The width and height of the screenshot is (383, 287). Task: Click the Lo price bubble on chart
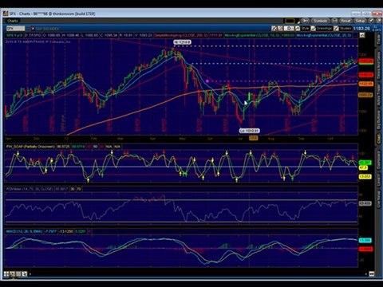249,131
